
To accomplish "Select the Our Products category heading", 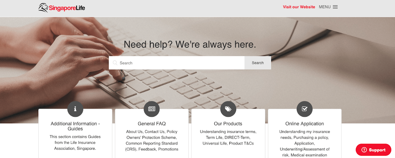I will [228, 124].
